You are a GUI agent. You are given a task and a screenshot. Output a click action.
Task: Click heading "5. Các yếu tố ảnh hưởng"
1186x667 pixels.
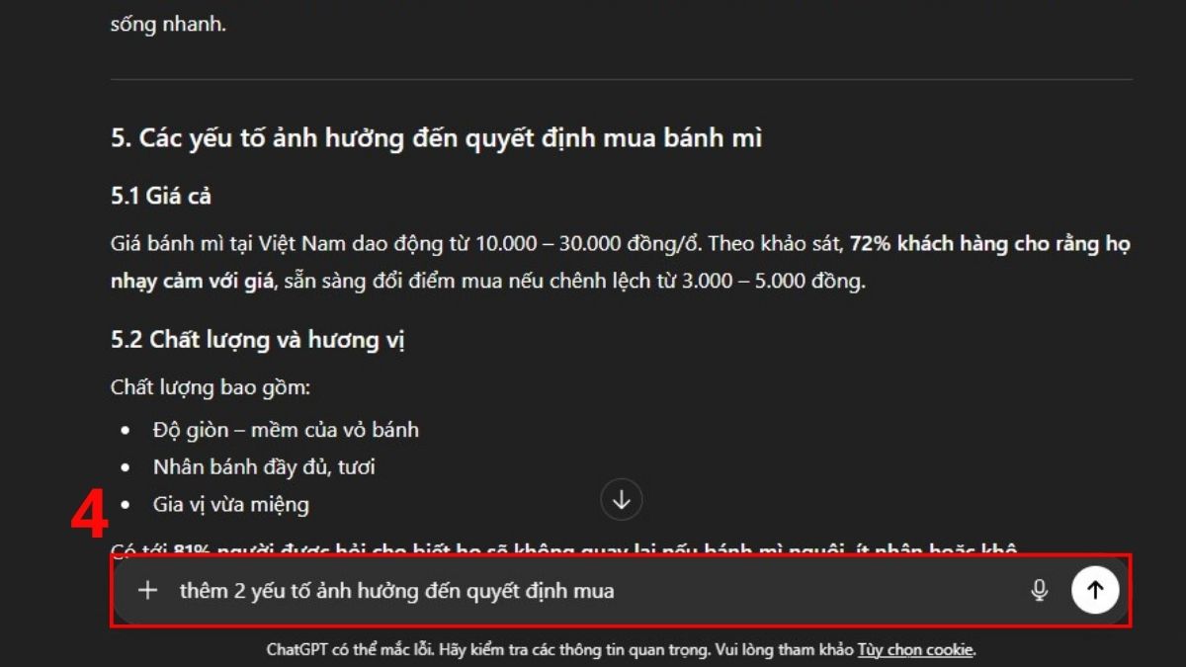(x=436, y=138)
